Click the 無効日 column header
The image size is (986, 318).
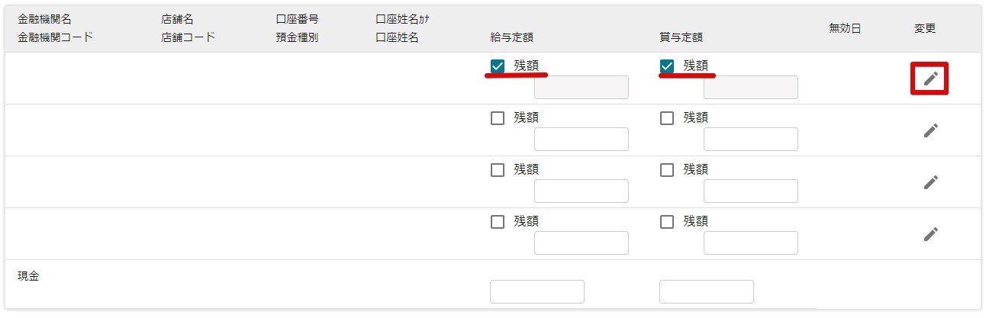pyautogui.click(x=845, y=29)
